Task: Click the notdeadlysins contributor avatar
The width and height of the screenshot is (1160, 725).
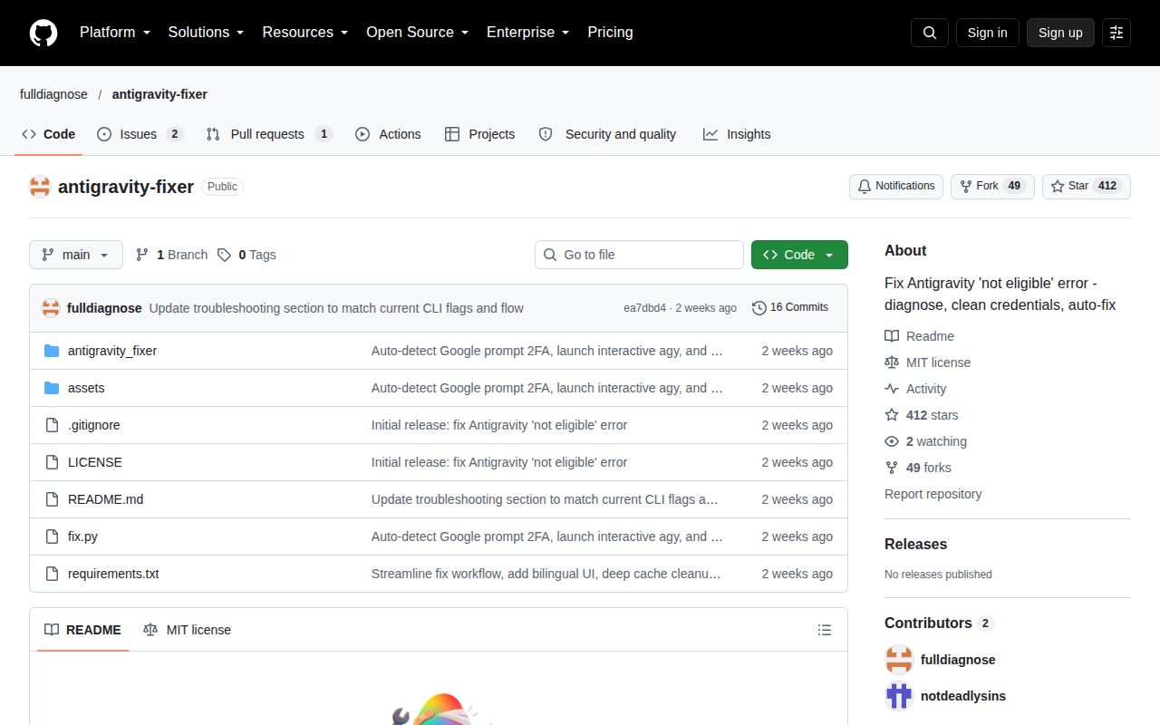Action: pyautogui.click(x=899, y=696)
